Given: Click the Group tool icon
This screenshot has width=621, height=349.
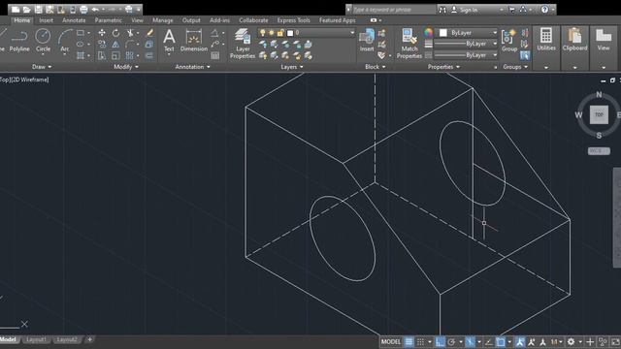Looking at the screenshot, I should point(508,41).
